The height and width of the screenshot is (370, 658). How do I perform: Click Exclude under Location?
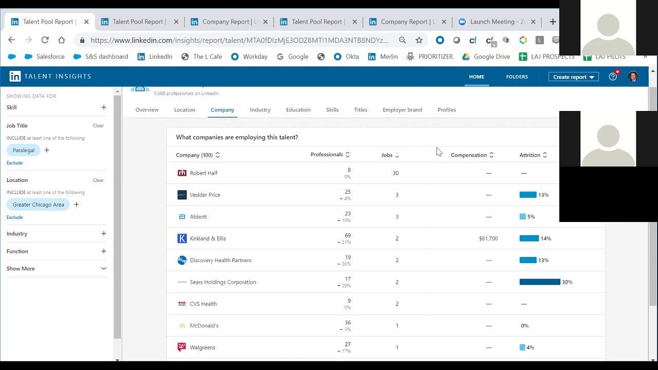tap(14, 217)
